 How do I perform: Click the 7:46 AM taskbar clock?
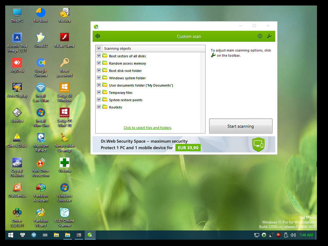(306, 235)
